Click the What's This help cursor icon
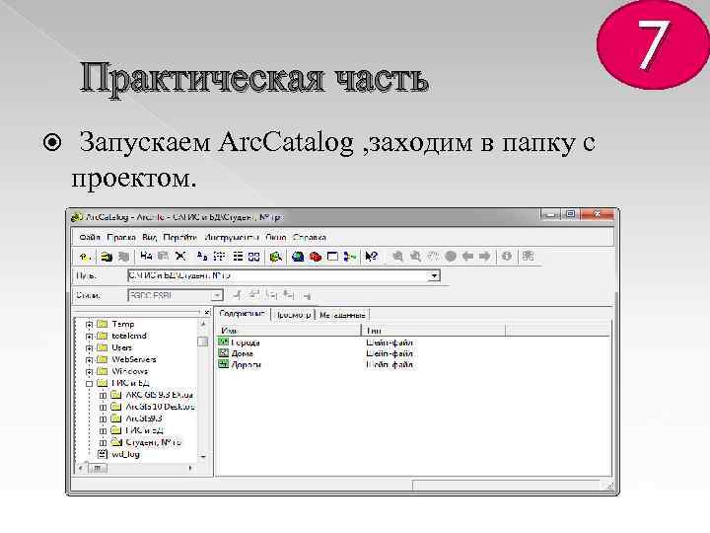Screen dimensions: 710x533 pyautogui.click(x=372, y=257)
